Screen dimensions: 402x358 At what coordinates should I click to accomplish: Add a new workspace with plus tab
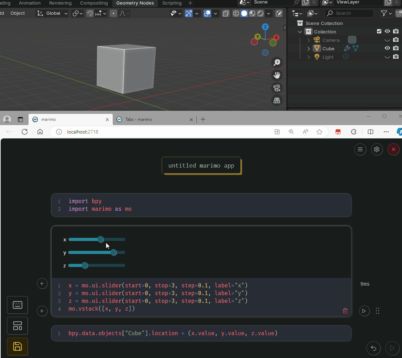tap(190, 3)
